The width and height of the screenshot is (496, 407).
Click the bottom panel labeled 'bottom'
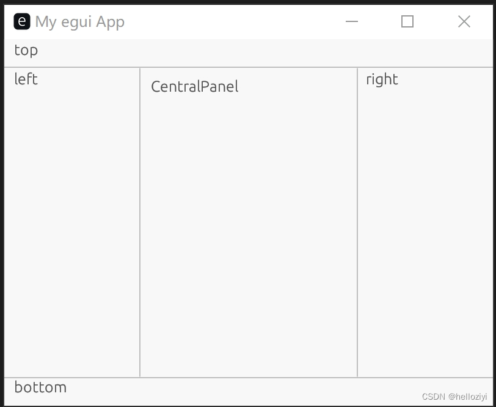244,389
